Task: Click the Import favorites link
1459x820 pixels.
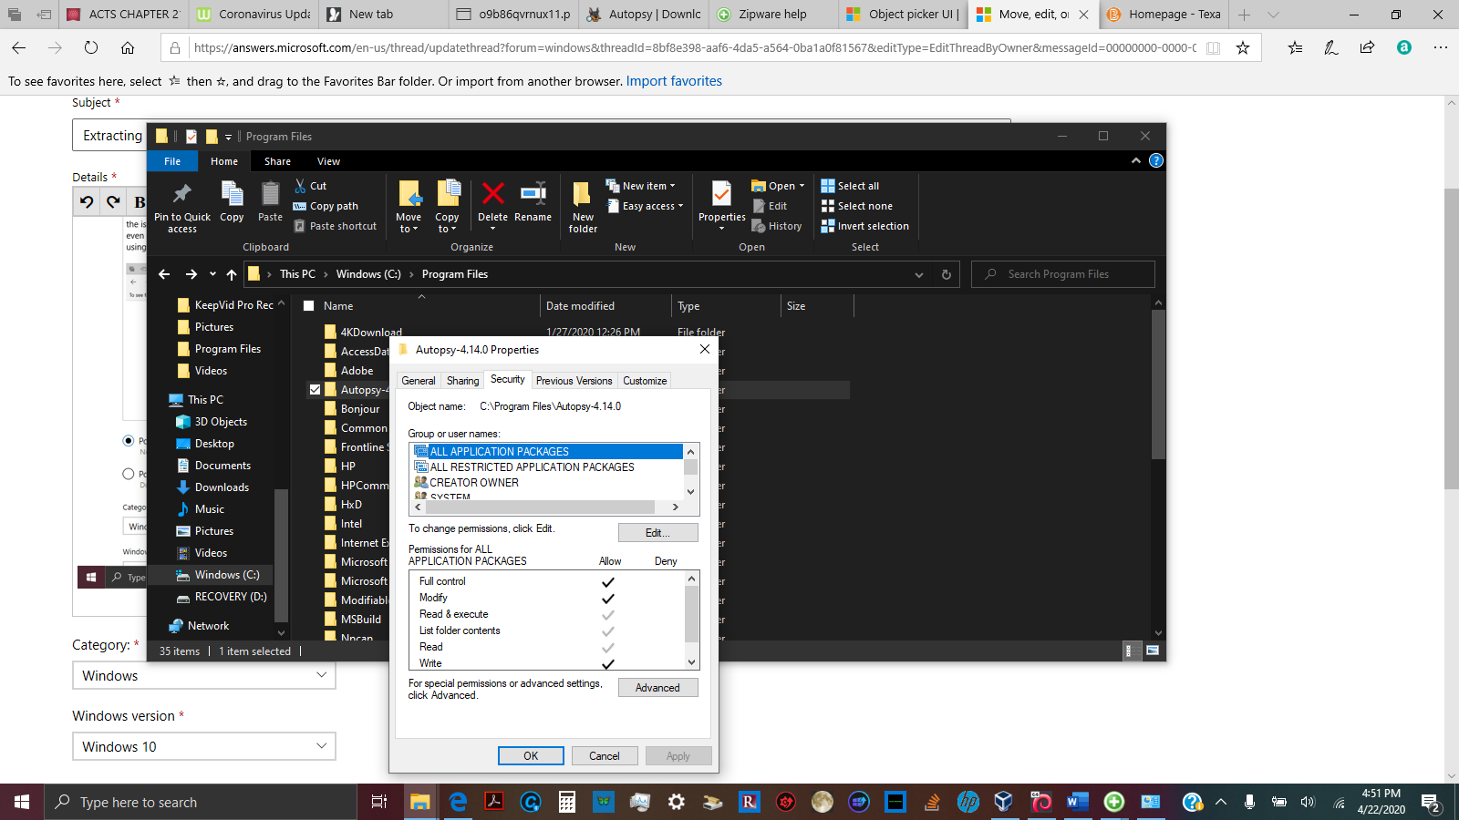Action: point(674,81)
